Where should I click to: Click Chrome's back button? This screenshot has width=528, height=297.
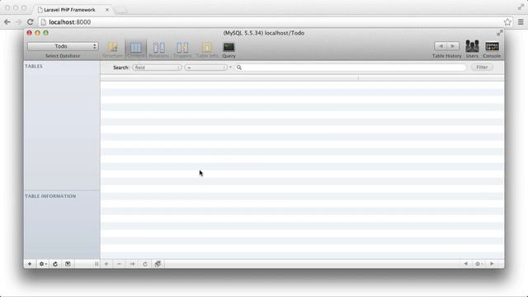(x=7, y=22)
